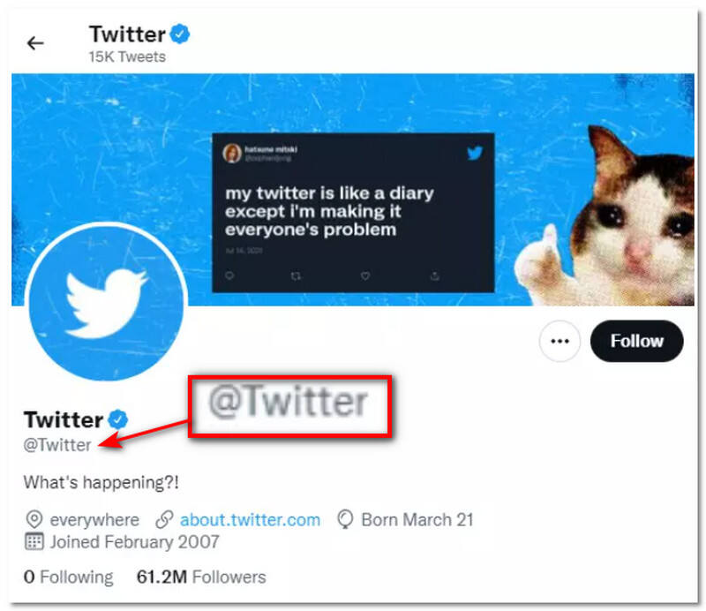Click the share icon in the banner tweet
The width and height of the screenshot is (706, 611).
click(434, 275)
